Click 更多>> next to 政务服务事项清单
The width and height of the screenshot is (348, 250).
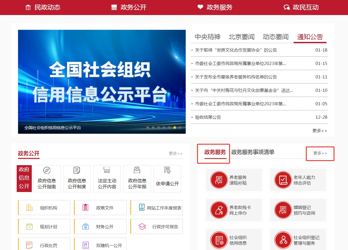tap(320, 153)
